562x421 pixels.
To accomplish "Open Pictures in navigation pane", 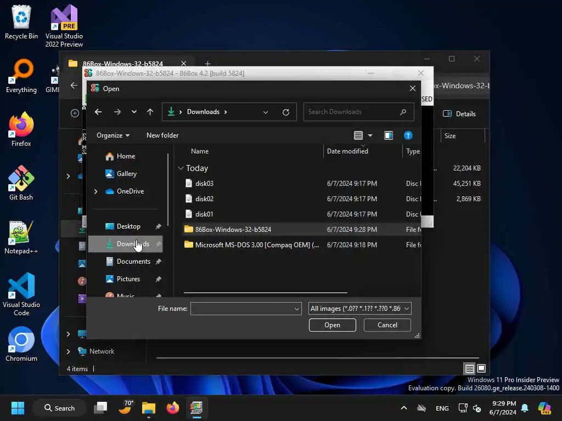I will [x=127, y=279].
